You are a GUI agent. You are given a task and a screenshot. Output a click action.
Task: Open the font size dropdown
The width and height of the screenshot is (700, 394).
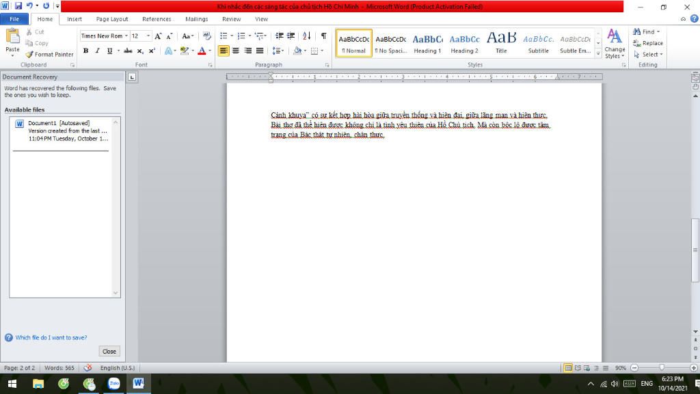point(148,36)
